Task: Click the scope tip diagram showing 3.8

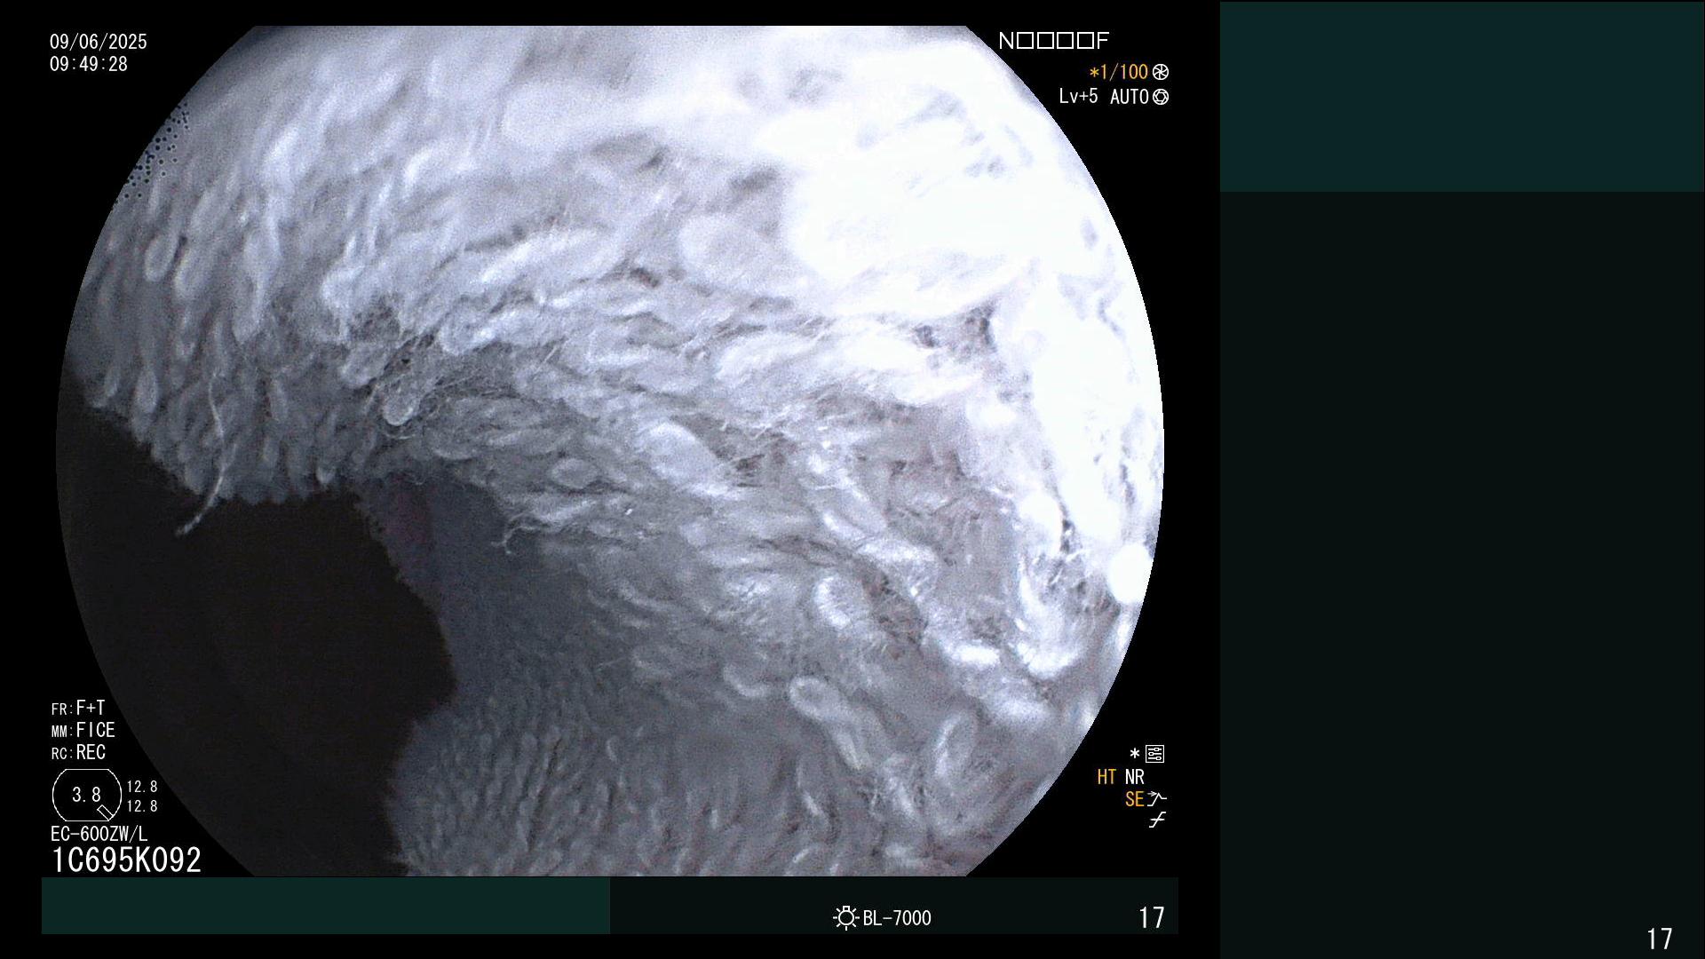Action: point(87,795)
